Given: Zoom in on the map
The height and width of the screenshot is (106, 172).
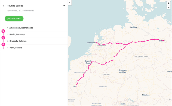Looking at the screenshot, I should (x=168, y=3).
